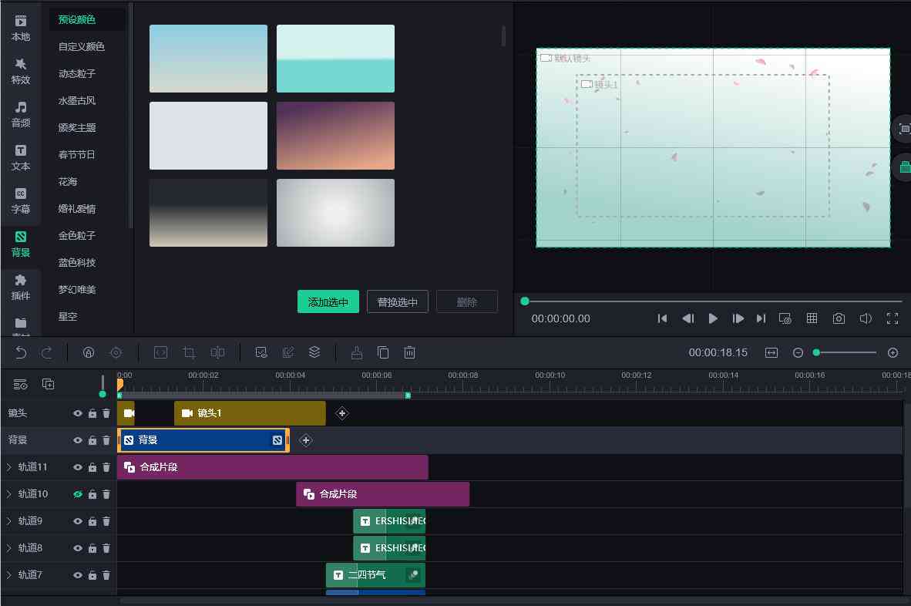Screen dimensions: 911x606
Task: Step to the previous frame
Action: pos(688,318)
